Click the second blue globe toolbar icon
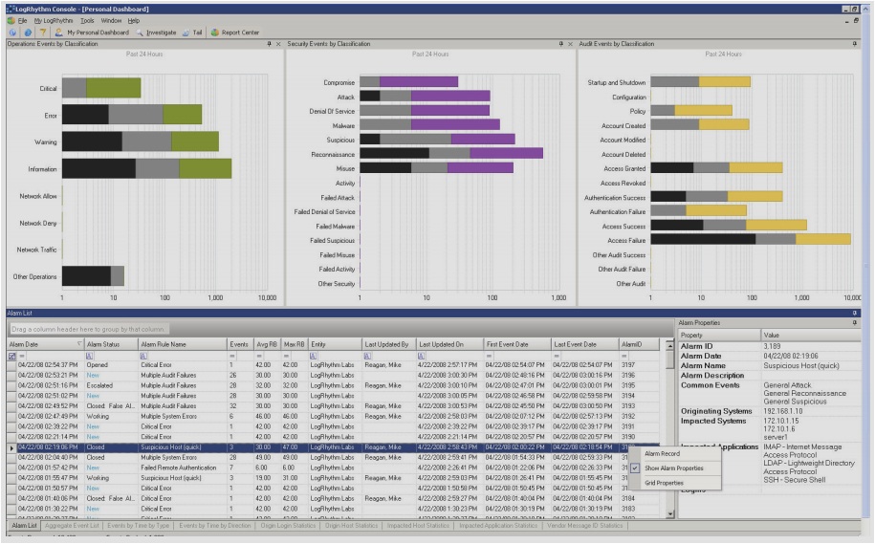 point(28,33)
